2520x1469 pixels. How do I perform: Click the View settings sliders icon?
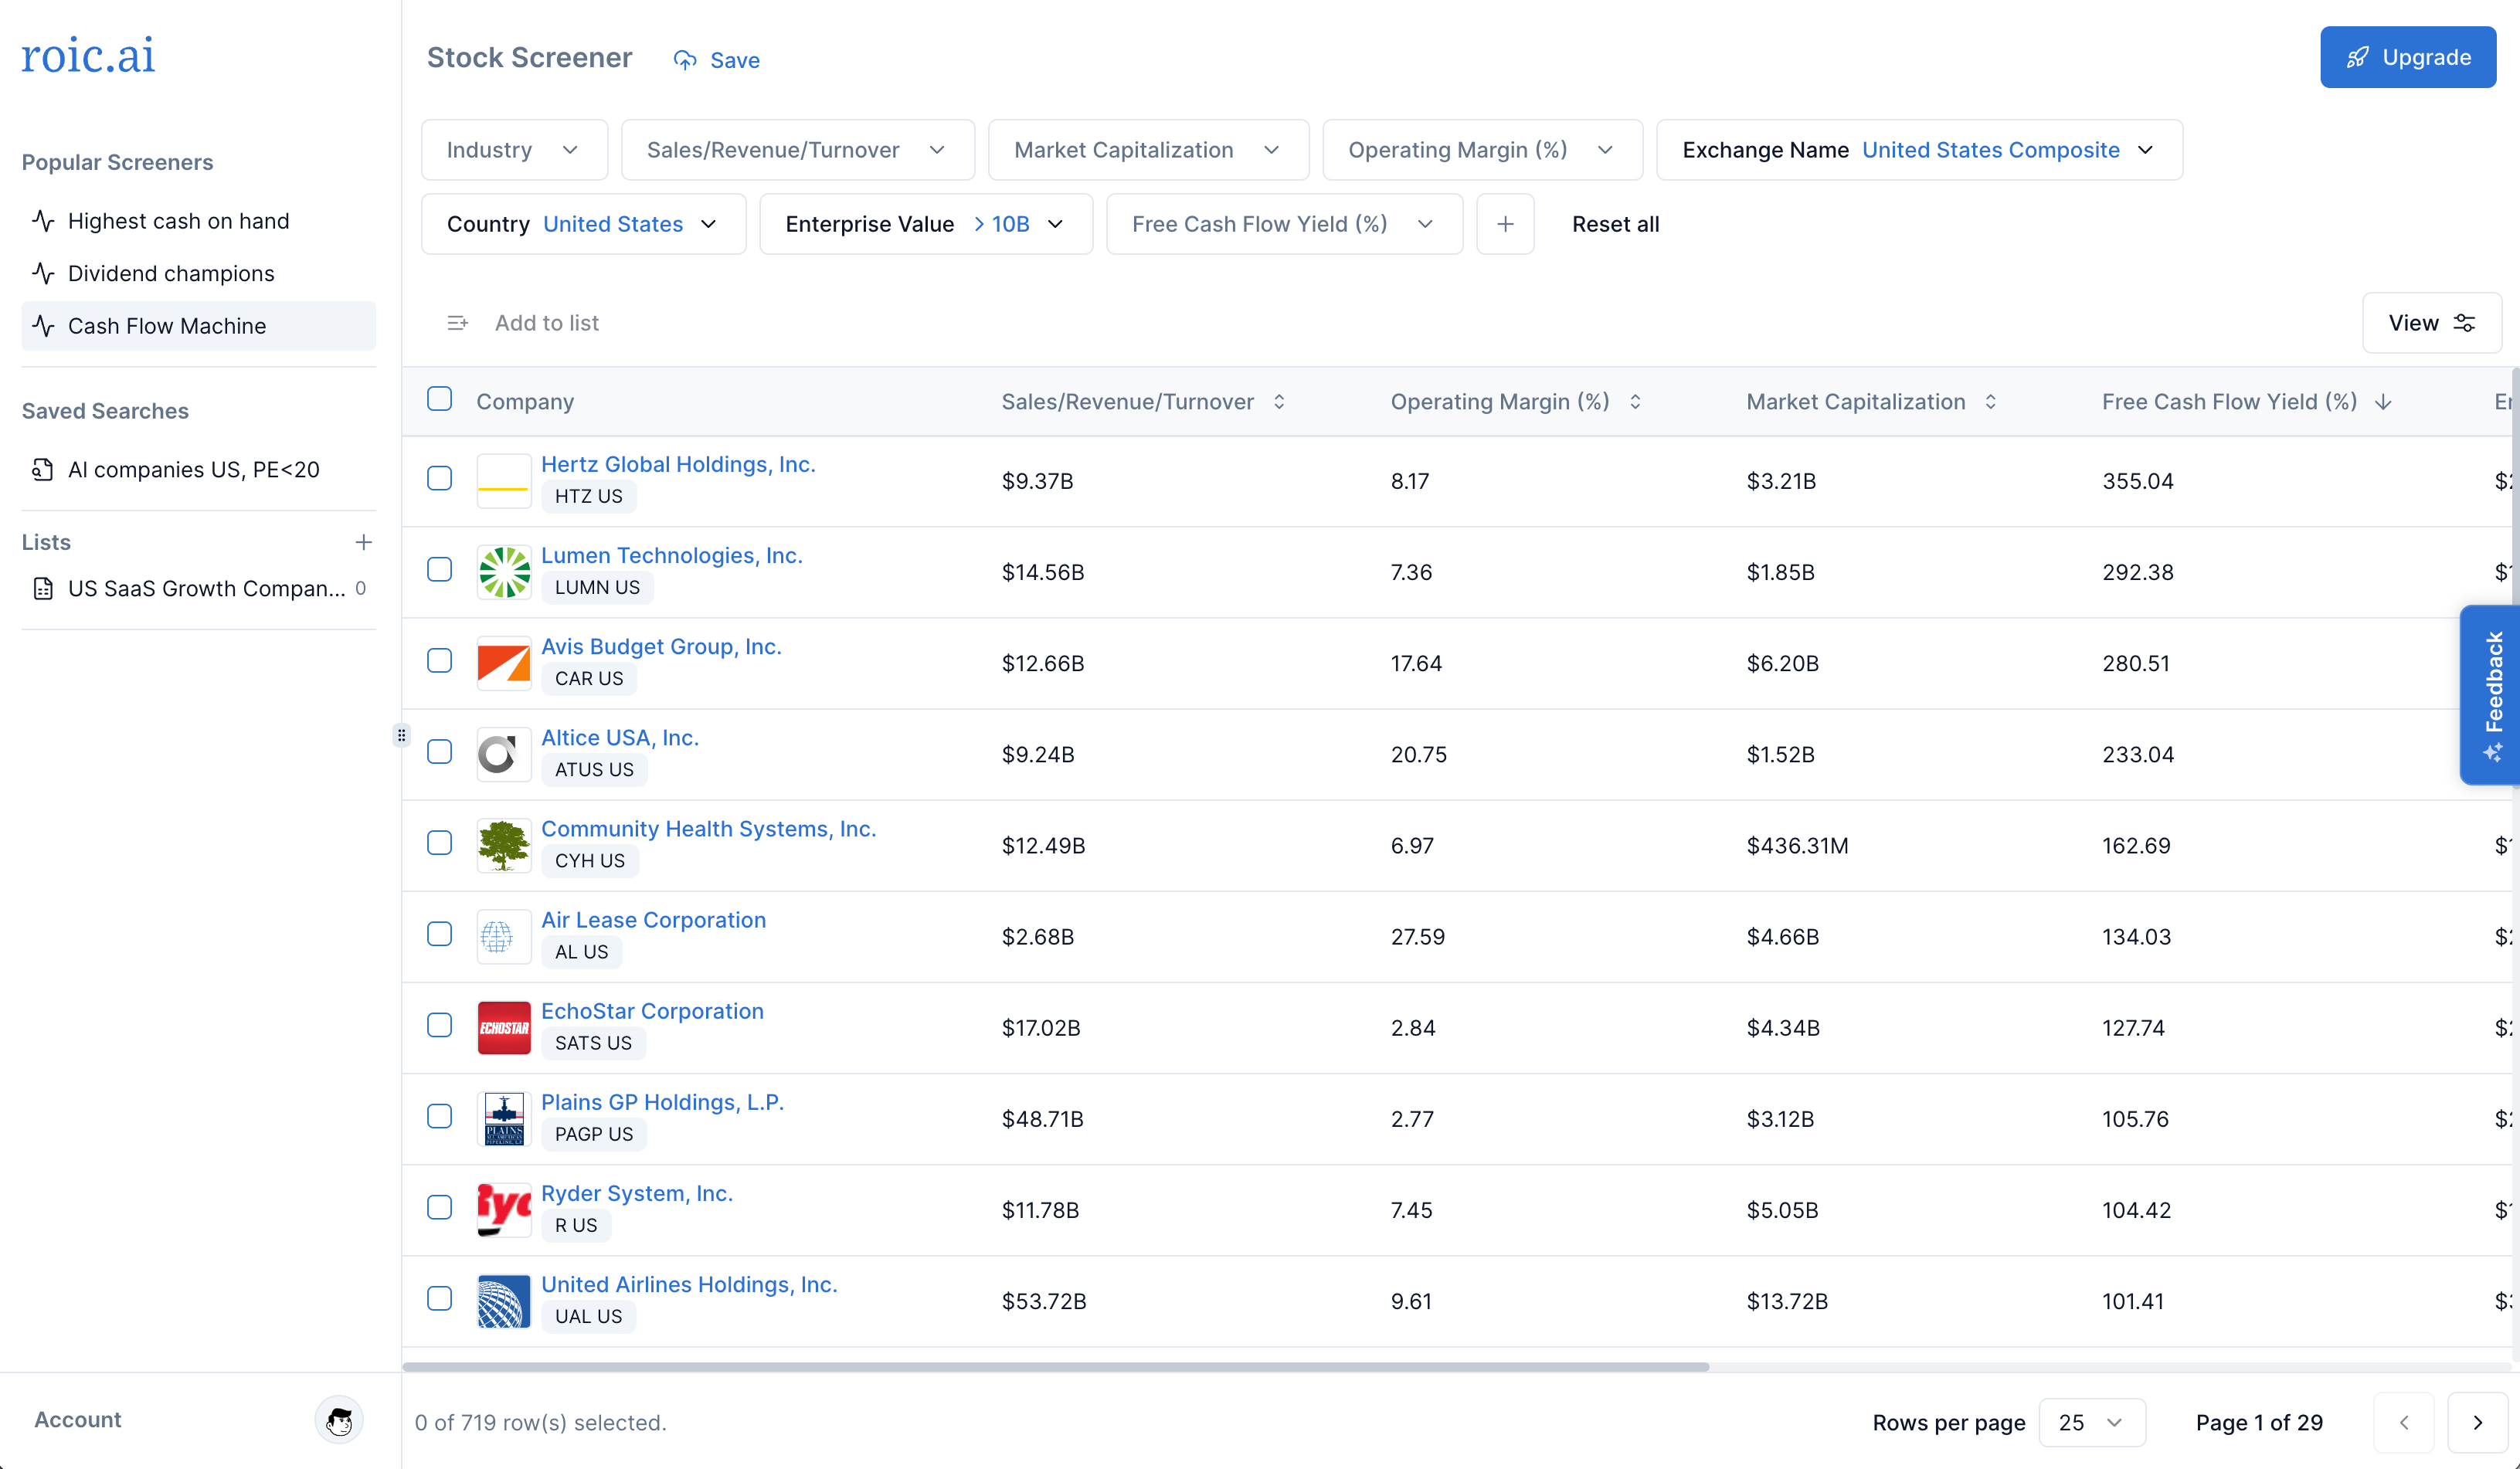(x=2465, y=323)
